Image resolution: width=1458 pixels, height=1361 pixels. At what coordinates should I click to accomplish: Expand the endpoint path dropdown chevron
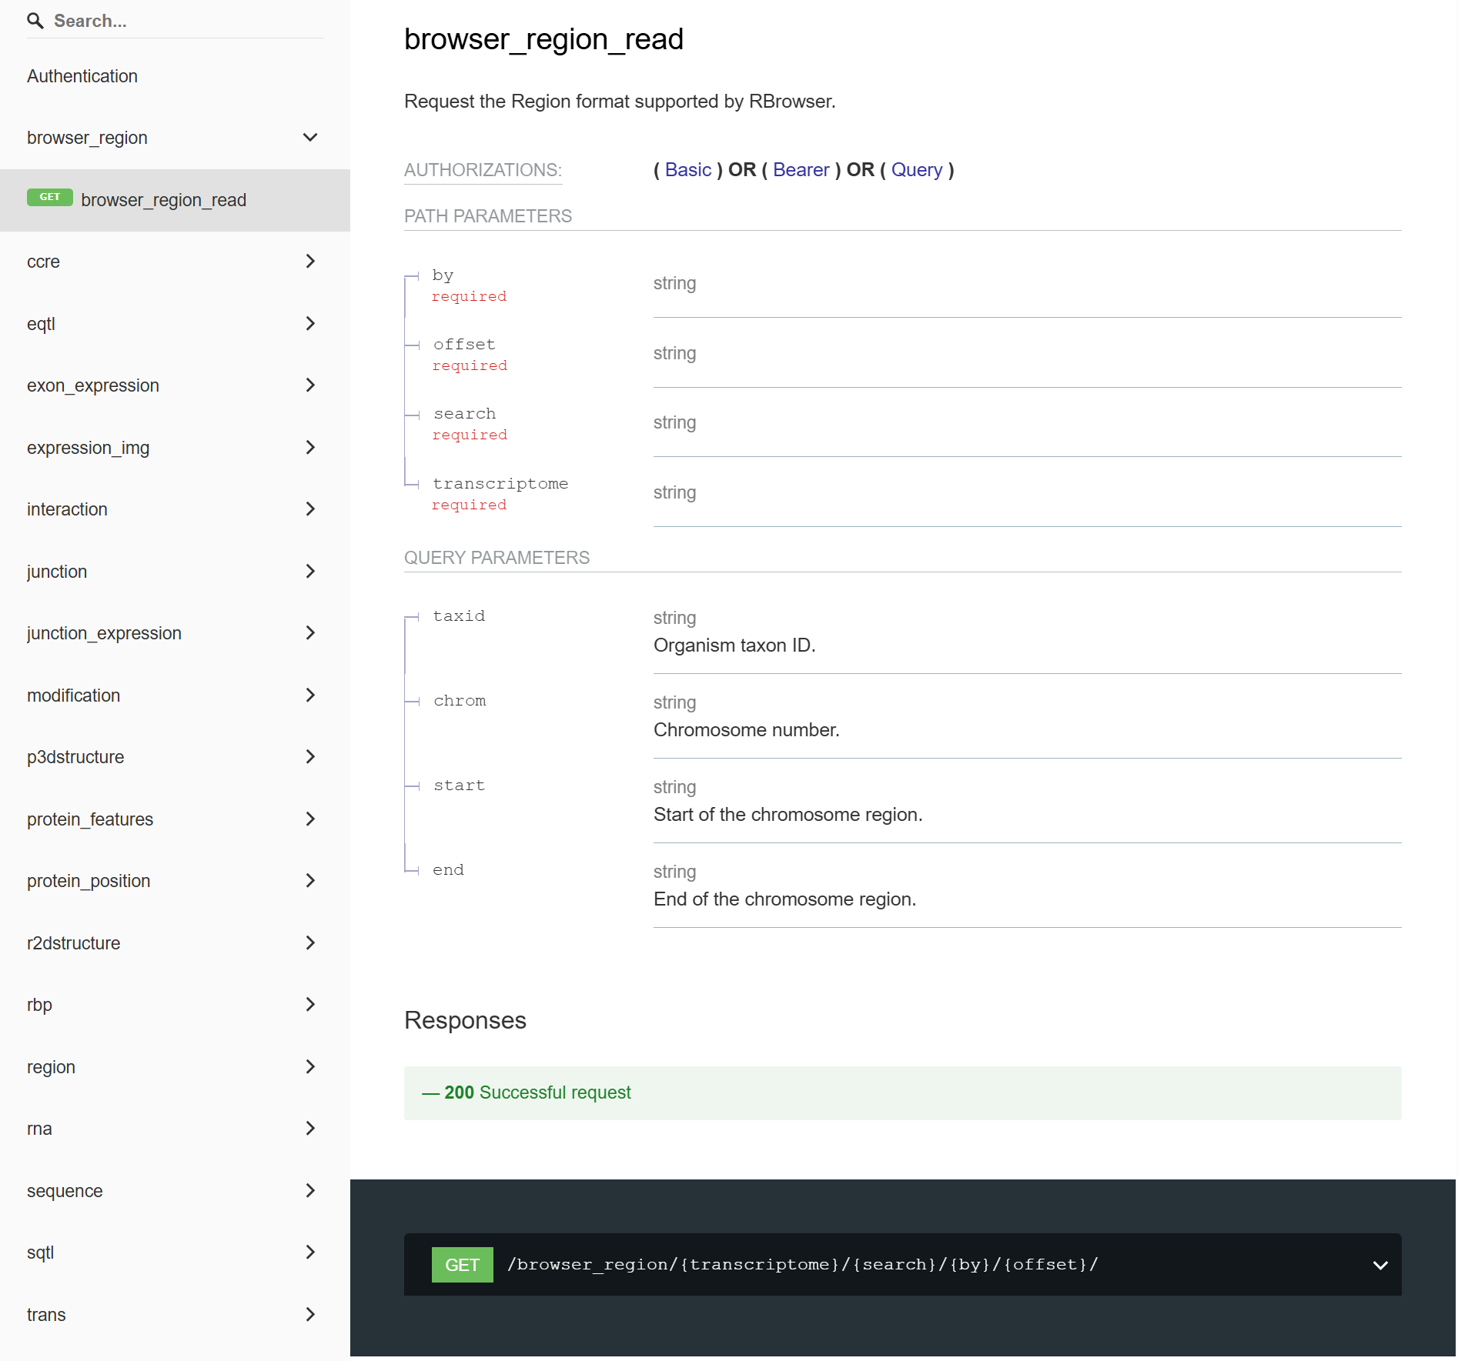coord(1379,1265)
